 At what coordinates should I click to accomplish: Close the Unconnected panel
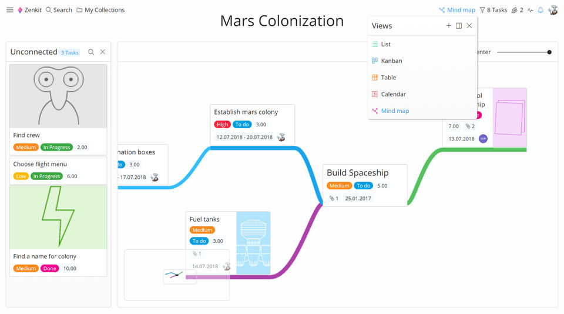tap(103, 52)
